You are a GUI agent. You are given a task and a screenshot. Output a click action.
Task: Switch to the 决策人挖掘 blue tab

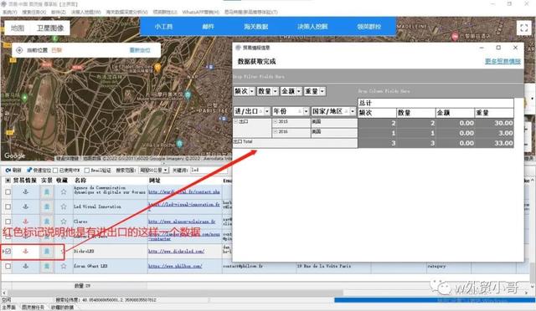(312, 26)
